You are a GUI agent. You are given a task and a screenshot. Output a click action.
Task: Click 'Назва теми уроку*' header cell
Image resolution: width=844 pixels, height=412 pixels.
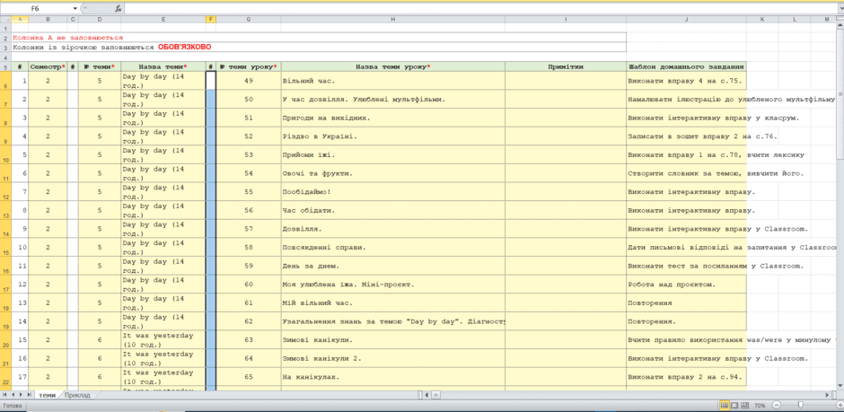(393, 66)
